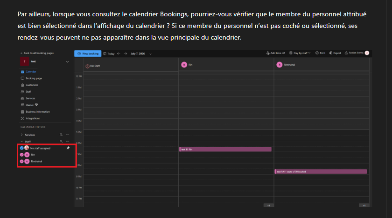
Task: Uncheck the No staff assigned filter
Action: (x=22, y=148)
